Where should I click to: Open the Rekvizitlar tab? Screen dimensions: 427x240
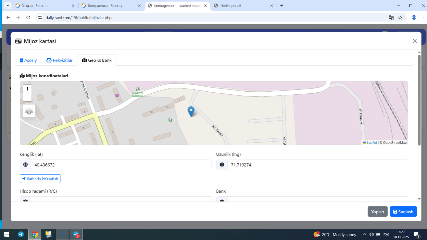(59, 60)
